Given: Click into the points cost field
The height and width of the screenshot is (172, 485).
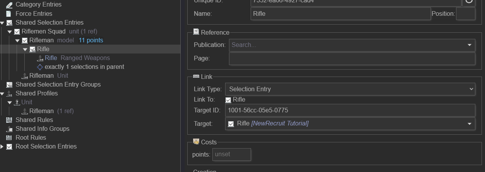Looking at the screenshot, I should [232, 154].
